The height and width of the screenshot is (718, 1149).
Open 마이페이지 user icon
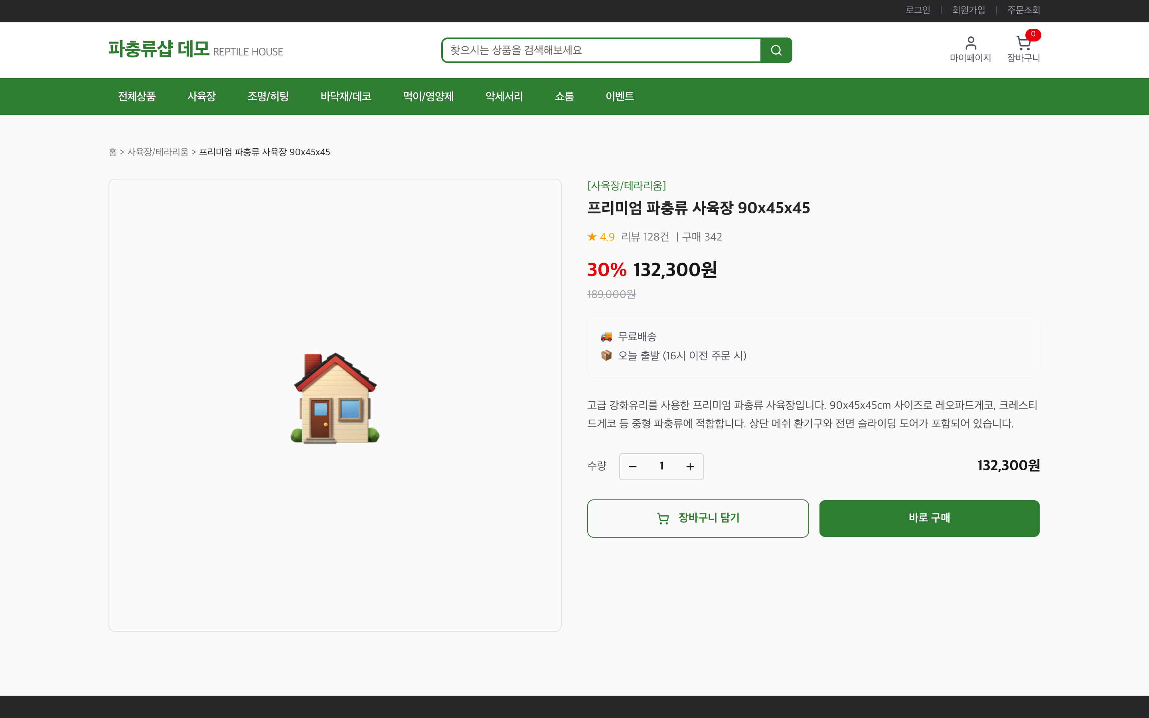[971, 43]
